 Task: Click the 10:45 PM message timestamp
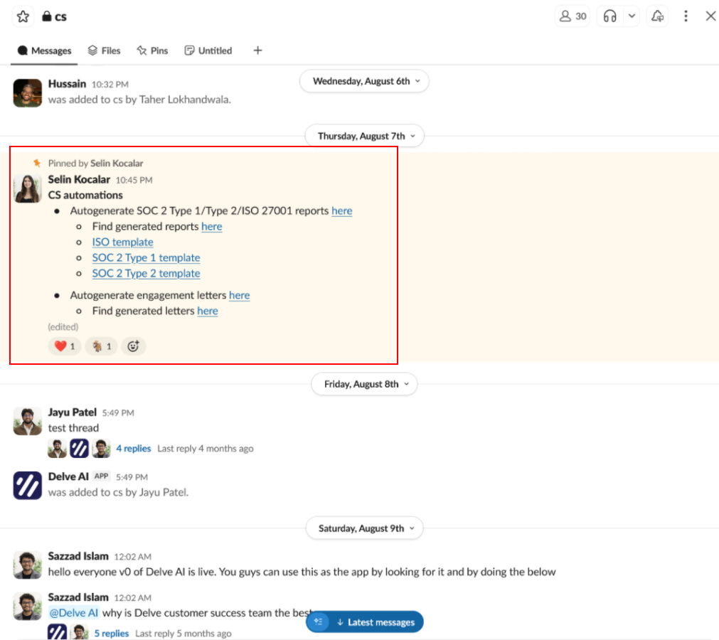point(134,180)
